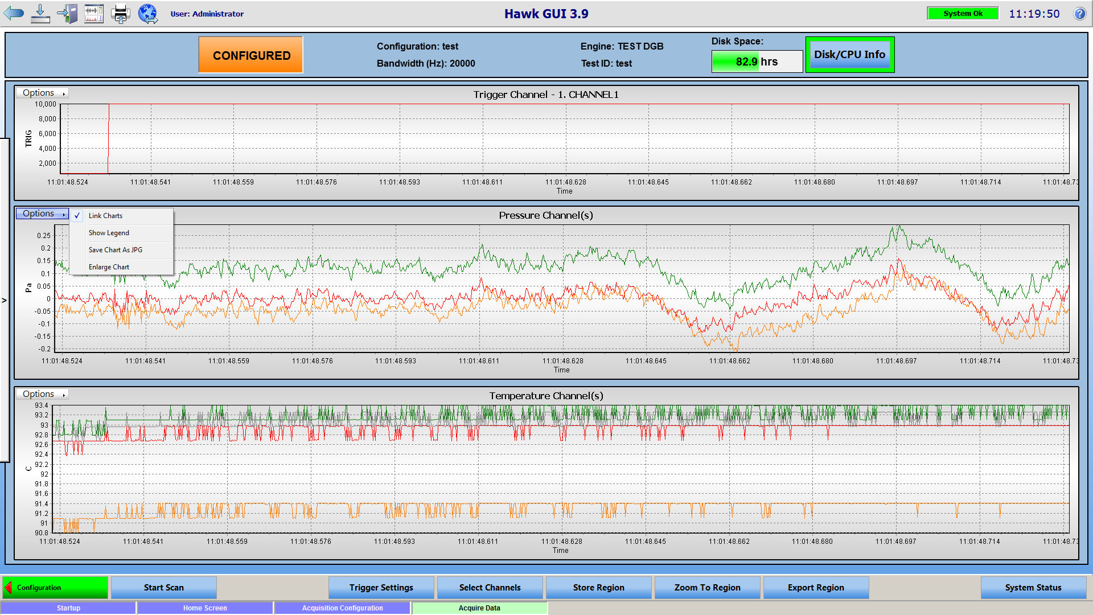Viewport: 1093px width, 615px height.
Task: Click the System Ok status indicator
Action: tap(963, 14)
